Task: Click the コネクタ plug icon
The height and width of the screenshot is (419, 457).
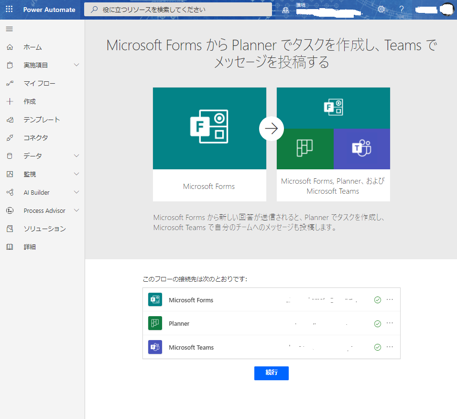Action: (x=10, y=138)
